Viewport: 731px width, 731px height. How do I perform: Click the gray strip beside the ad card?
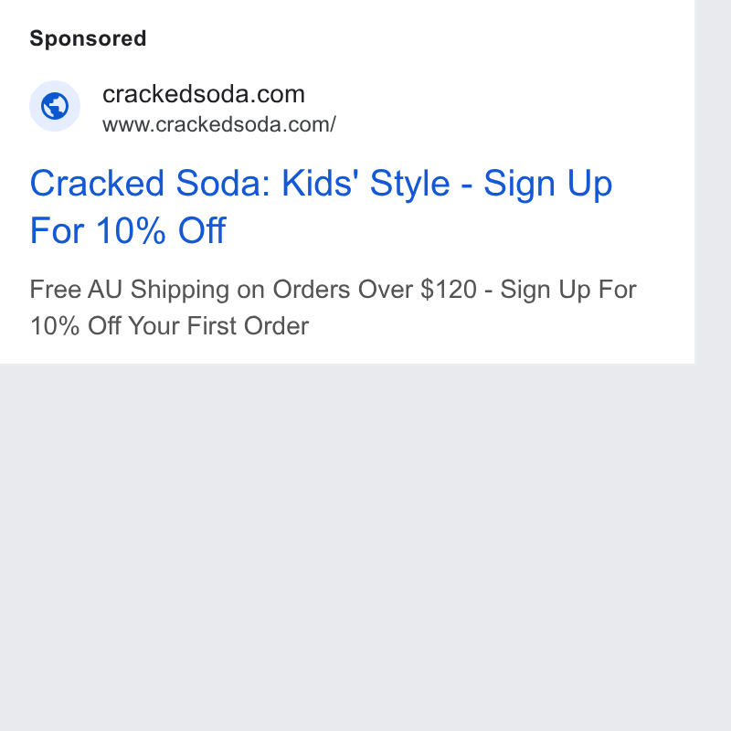pos(713,182)
